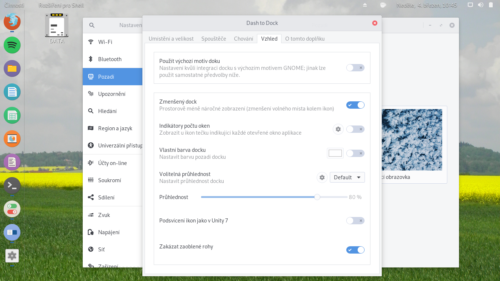500x281 pixels.
Task: Open the Default transparency dropdown
Action: pos(347,177)
